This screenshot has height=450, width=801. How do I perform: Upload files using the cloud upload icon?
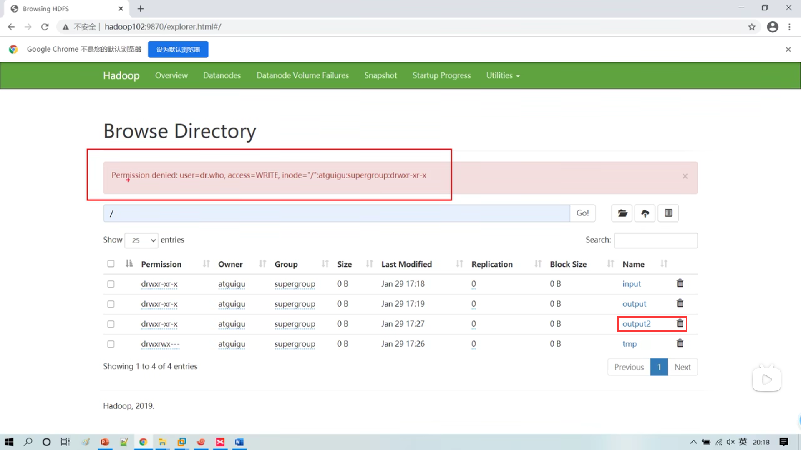(x=645, y=213)
